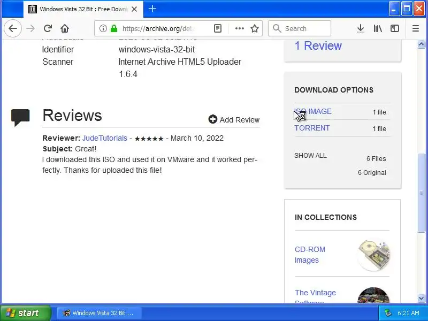The height and width of the screenshot is (321, 428).
Task: Click the green secure connection padlock
Action: [114, 28]
